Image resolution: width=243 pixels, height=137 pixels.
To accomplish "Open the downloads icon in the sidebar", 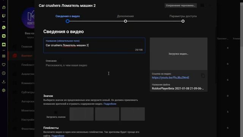I will [4, 82].
